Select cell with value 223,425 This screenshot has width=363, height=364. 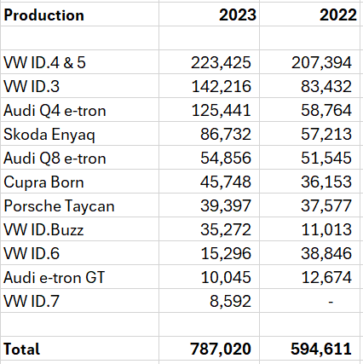pyautogui.click(x=209, y=62)
